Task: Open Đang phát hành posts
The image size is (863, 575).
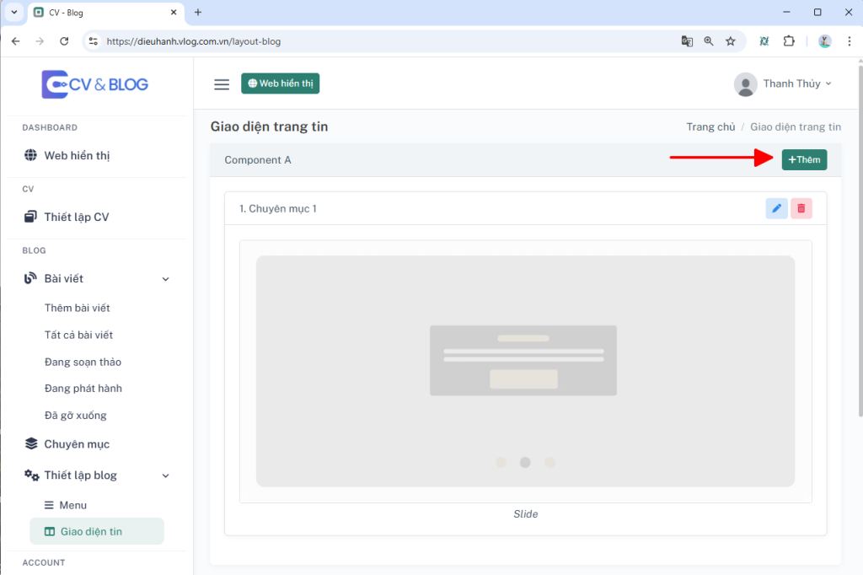Action: tap(83, 389)
